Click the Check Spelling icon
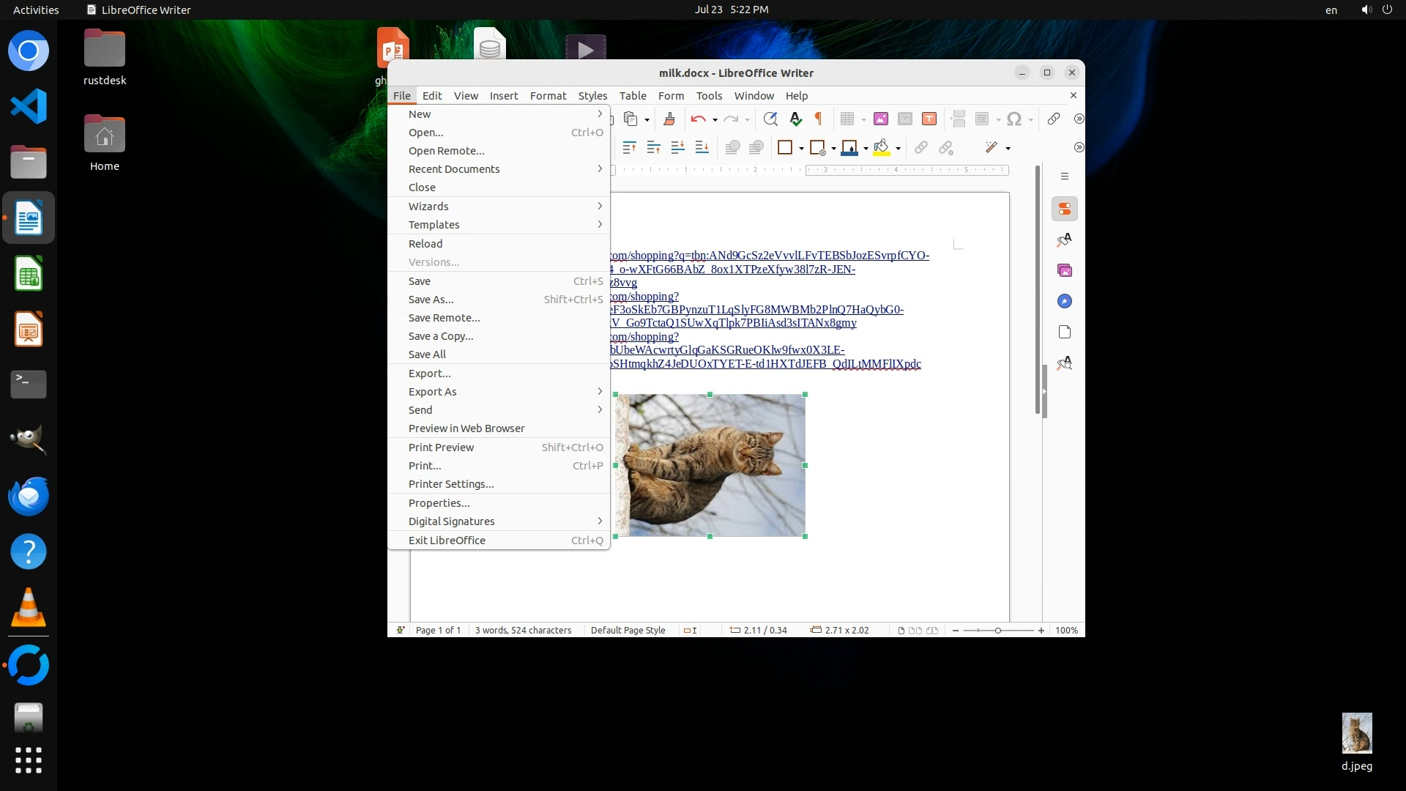This screenshot has height=791, width=1406. [795, 119]
